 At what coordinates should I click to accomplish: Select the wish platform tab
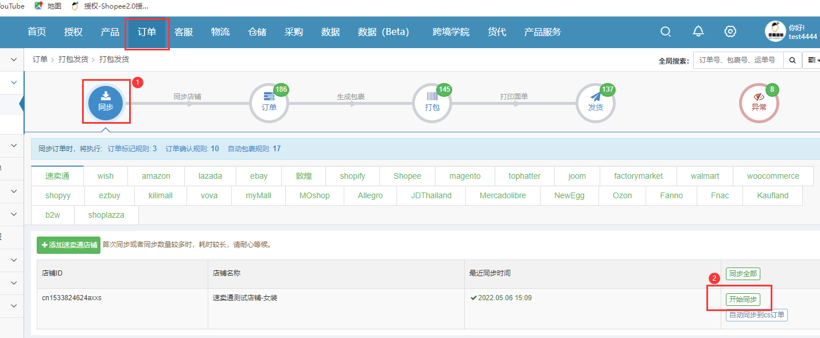[x=106, y=176]
